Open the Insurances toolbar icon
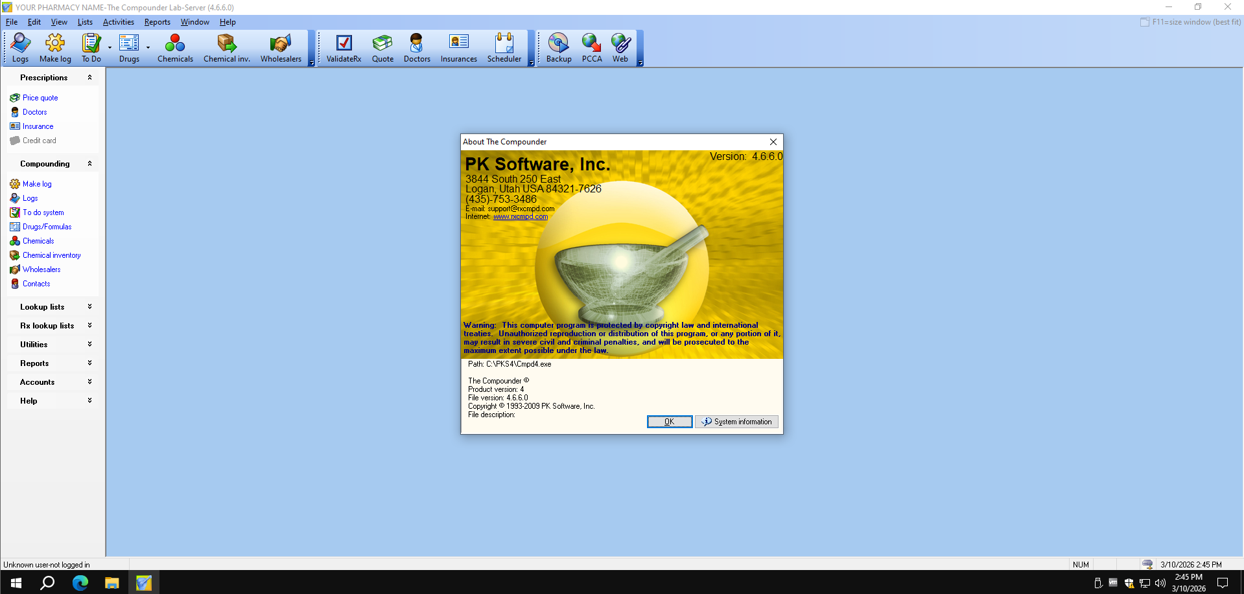 click(459, 48)
